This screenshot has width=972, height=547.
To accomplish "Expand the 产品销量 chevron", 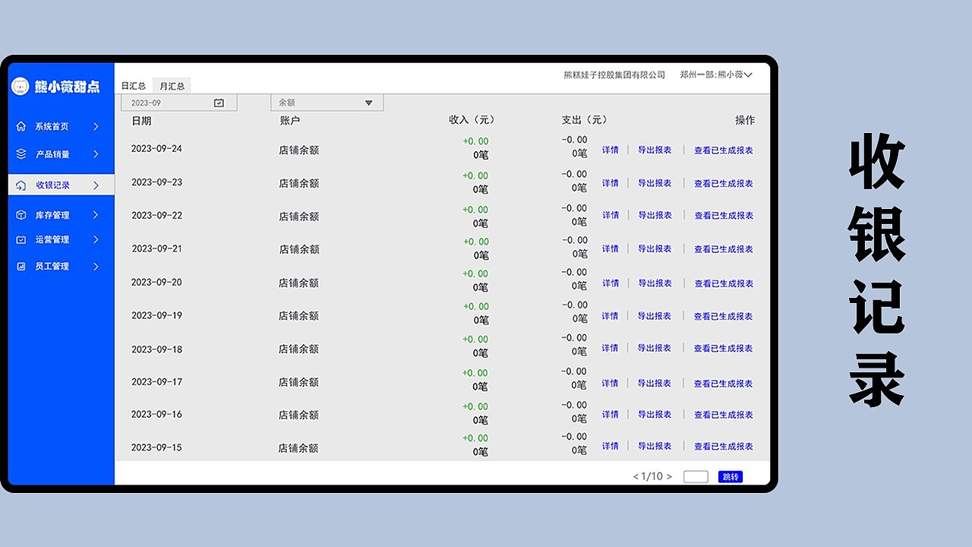I will click(x=96, y=154).
